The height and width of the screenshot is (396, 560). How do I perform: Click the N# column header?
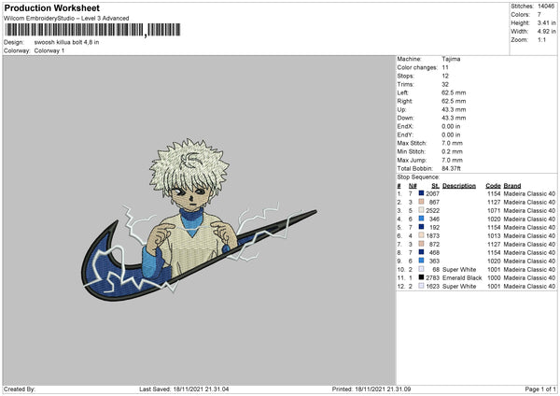click(x=413, y=186)
